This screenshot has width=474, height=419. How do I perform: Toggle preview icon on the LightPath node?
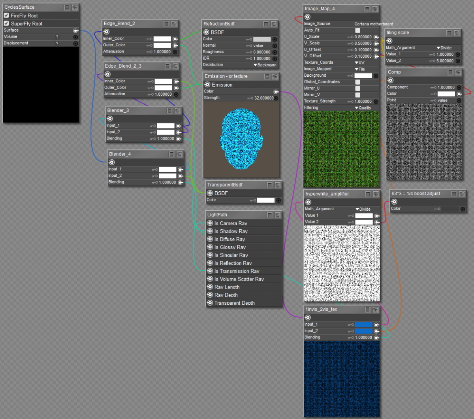(278, 215)
